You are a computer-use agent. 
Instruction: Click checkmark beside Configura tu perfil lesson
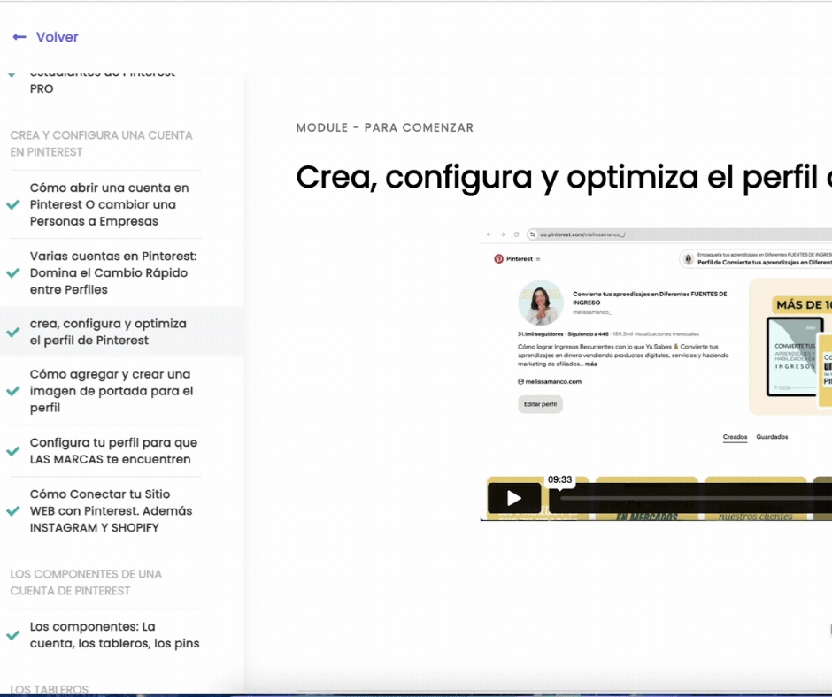[13, 451]
